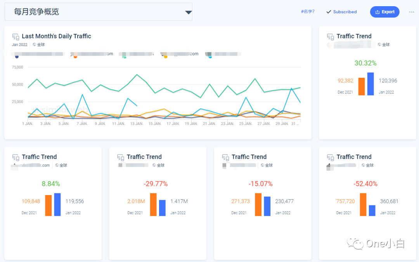This screenshot has height=262, width=419.
Task: Open the #名字? link
Action: point(308,12)
